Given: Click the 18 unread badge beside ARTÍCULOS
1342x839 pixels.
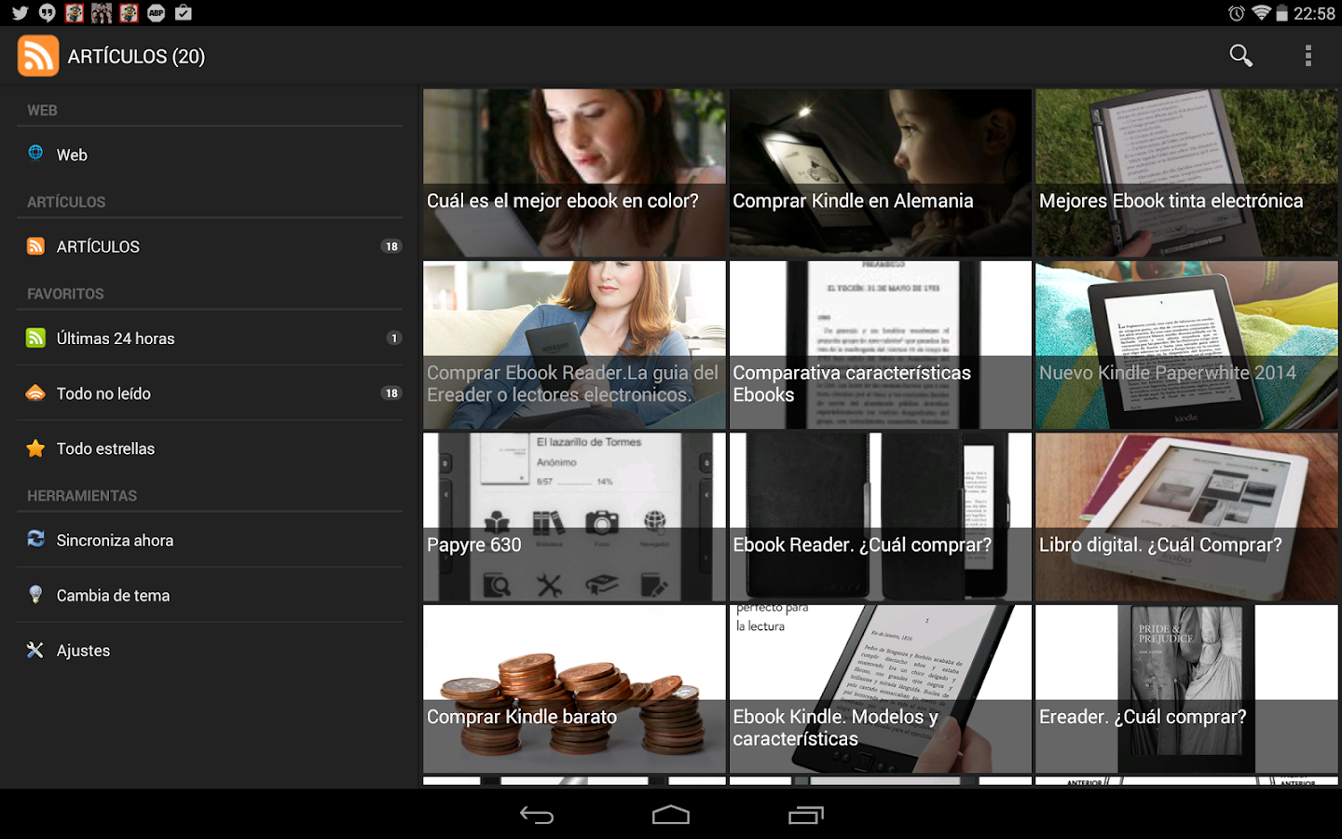Looking at the screenshot, I should (391, 246).
